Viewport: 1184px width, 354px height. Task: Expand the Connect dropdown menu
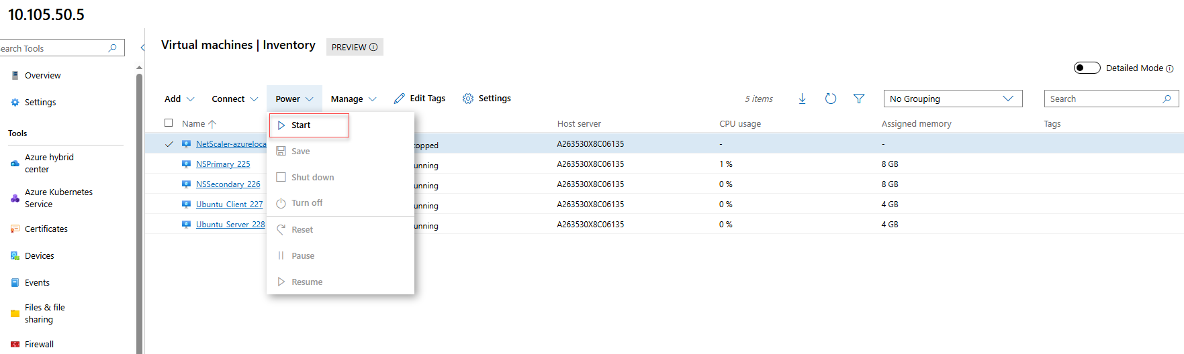[x=234, y=99]
